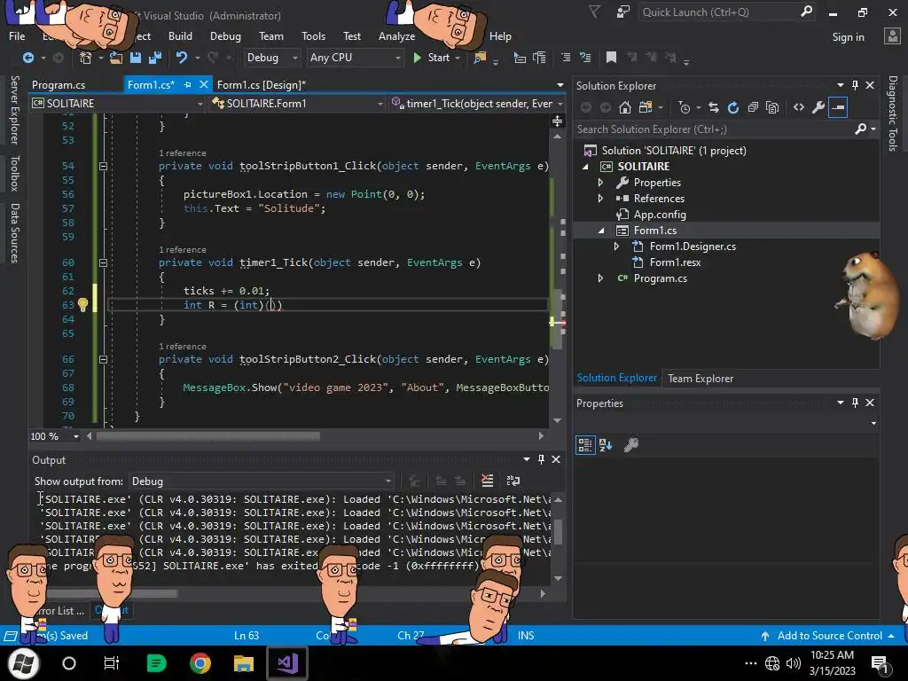Click the Pending Changes Filter icon
This screenshot has width=908, height=681.
coord(685,107)
